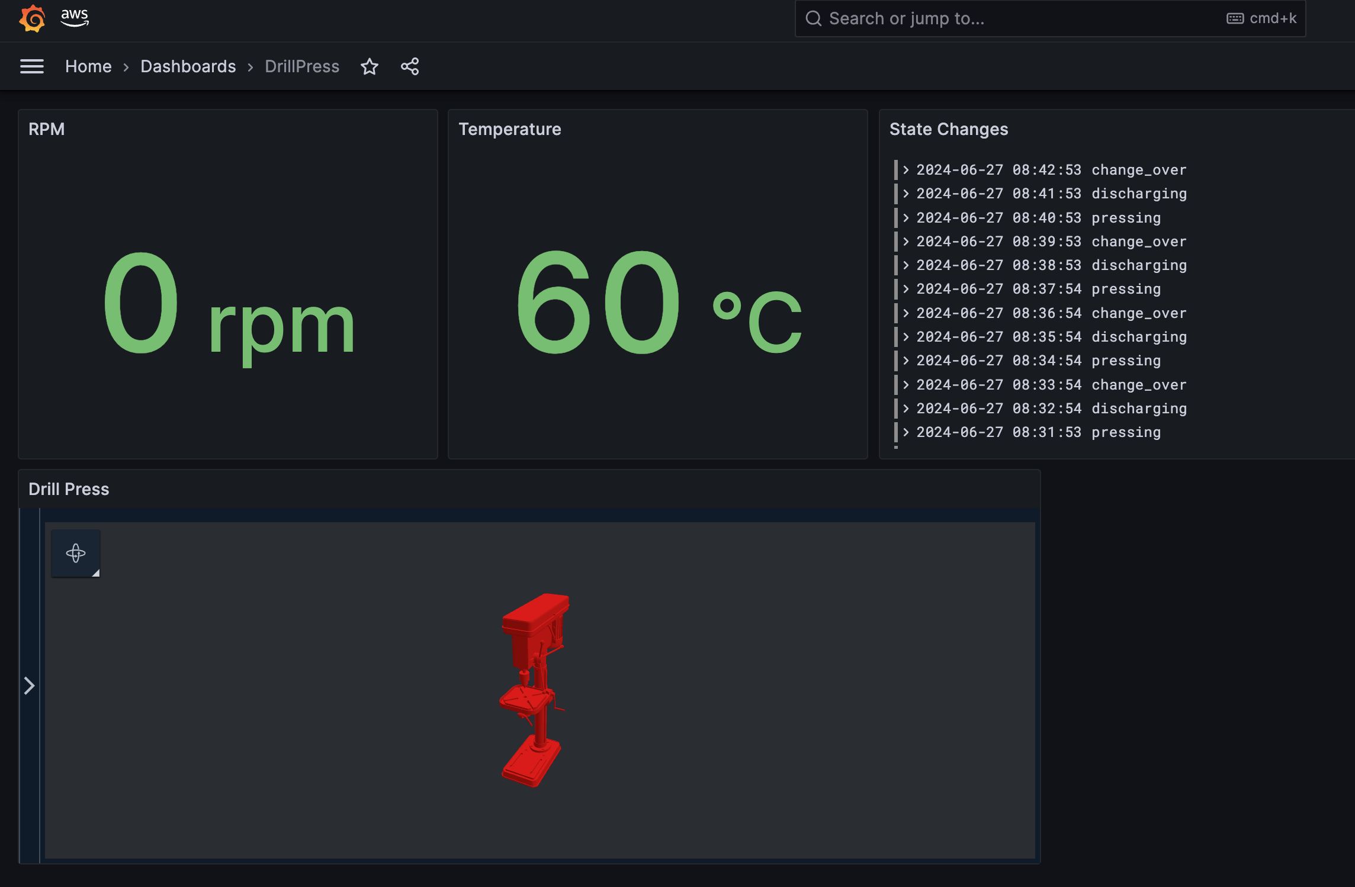Star the DrillPress dashboard as favorite
The width and height of the screenshot is (1355, 887).
coord(370,66)
